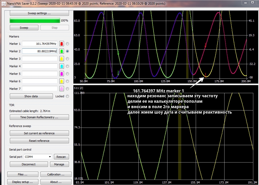Click the Marker 2 frequency field
The height and width of the screenshot is (185, 259).
[x=40, y=51]
